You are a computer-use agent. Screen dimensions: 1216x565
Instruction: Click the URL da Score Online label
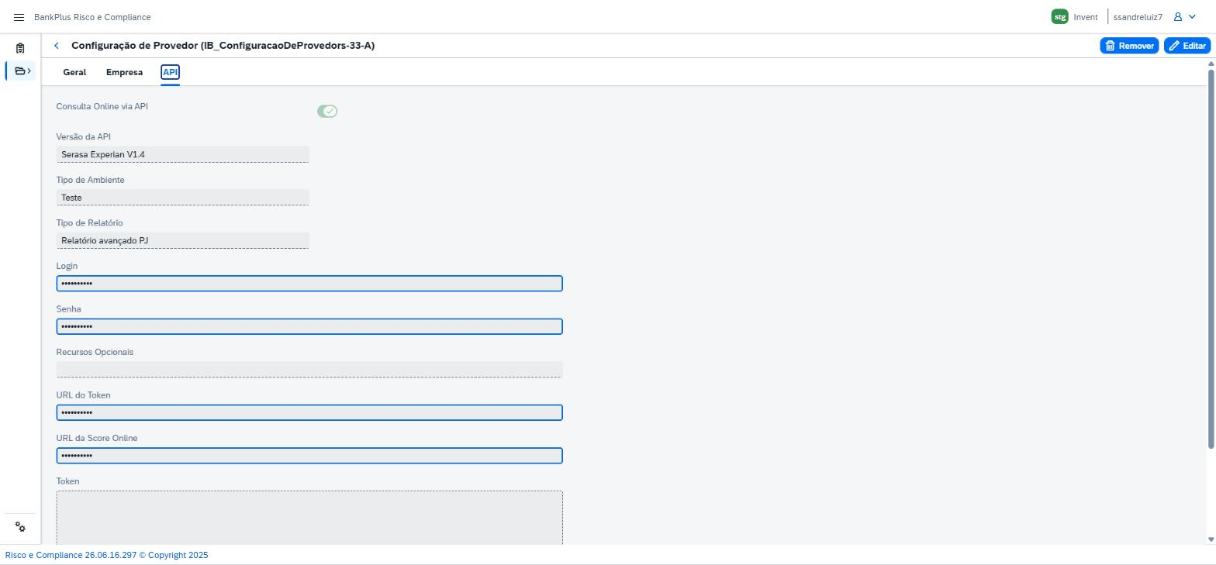coord(97,438)
